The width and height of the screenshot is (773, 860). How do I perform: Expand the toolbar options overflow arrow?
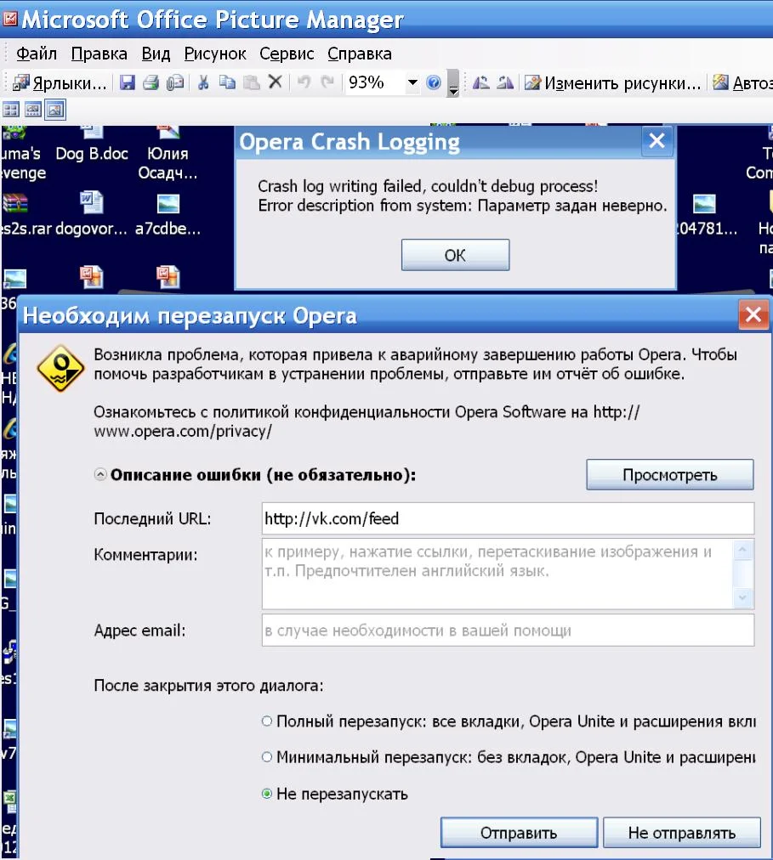click(453, 83)
